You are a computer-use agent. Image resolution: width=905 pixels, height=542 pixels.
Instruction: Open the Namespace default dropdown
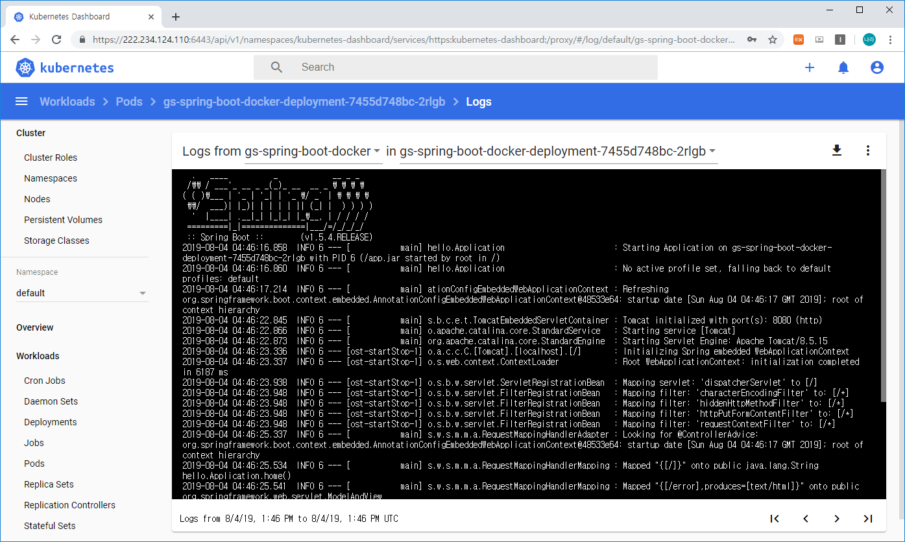(x=82, y=293)
